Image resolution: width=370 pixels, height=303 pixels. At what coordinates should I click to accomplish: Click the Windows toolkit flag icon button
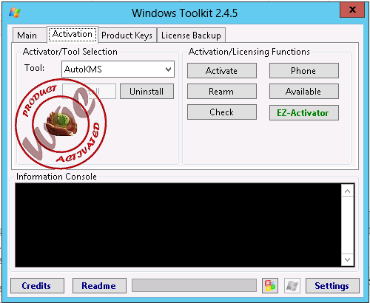[x=292, y=286]
